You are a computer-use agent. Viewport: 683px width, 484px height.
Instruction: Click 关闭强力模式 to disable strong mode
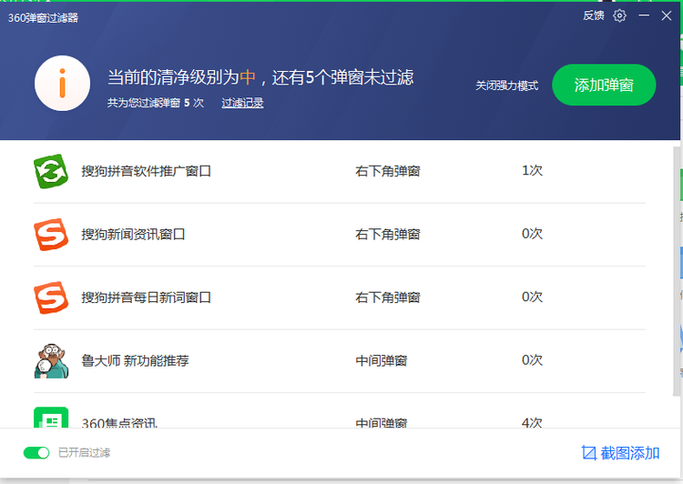(x=506, y=86)
